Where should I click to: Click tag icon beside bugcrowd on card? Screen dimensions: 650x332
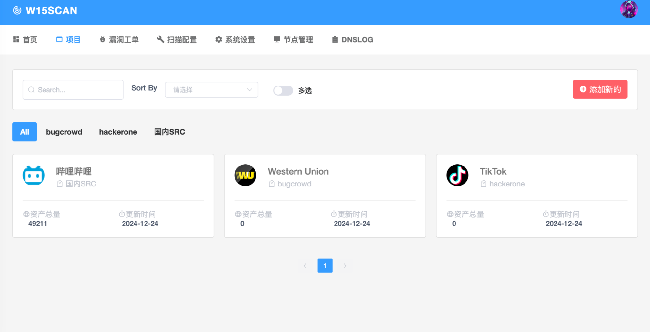point(272,184)
